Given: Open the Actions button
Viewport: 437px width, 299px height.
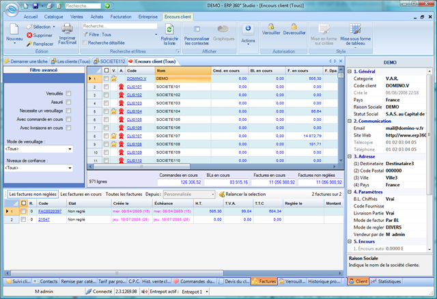Looking at the screenshot, I should 248,35.
